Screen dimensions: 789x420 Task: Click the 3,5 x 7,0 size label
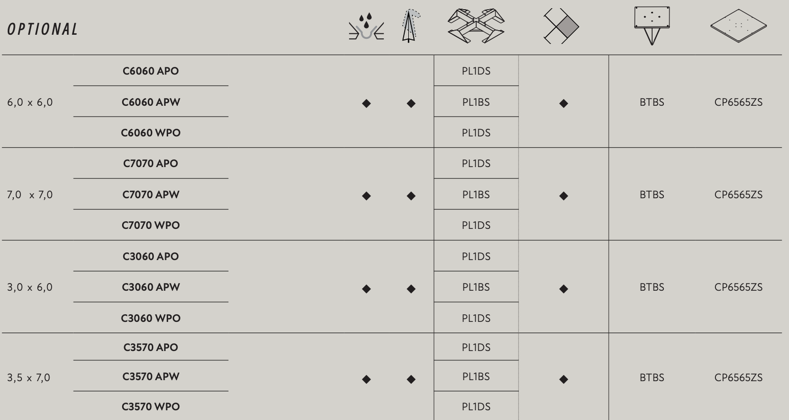pos(29,378)
